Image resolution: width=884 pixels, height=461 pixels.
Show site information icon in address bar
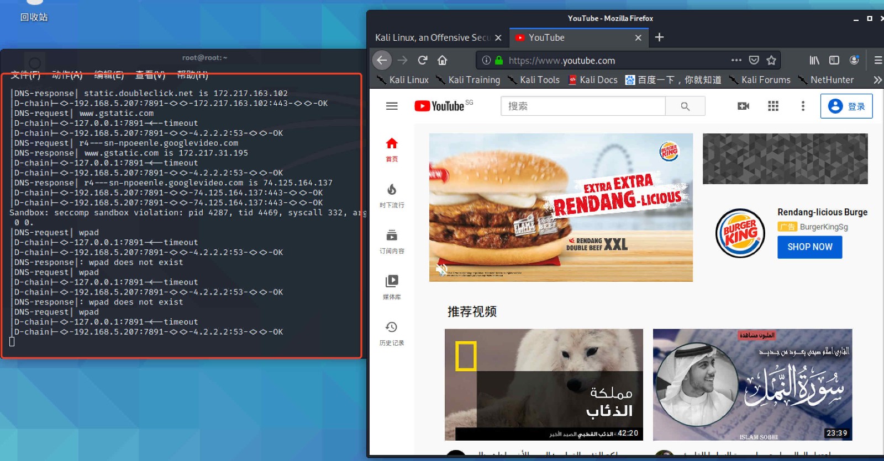tap(486, 60)
